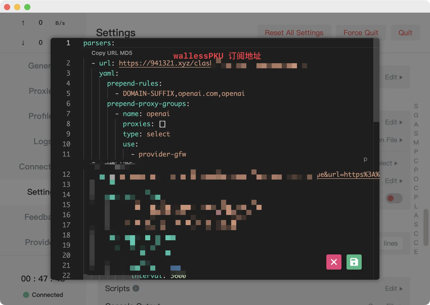Click 'prepend-proxy-groups:' key in editor
430x305 pixels.
(148, 104)
